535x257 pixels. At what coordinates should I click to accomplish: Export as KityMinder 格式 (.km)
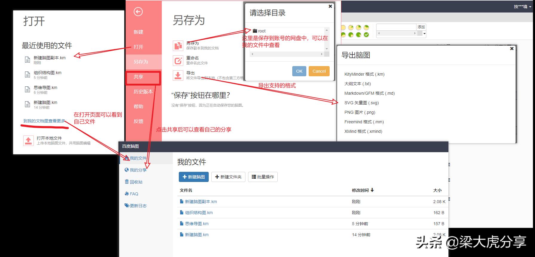point(365,74)
